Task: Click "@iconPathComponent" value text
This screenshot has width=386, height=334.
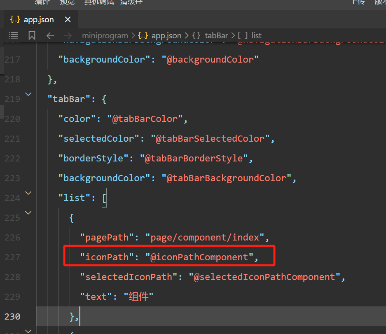Action: pos(199,257)
